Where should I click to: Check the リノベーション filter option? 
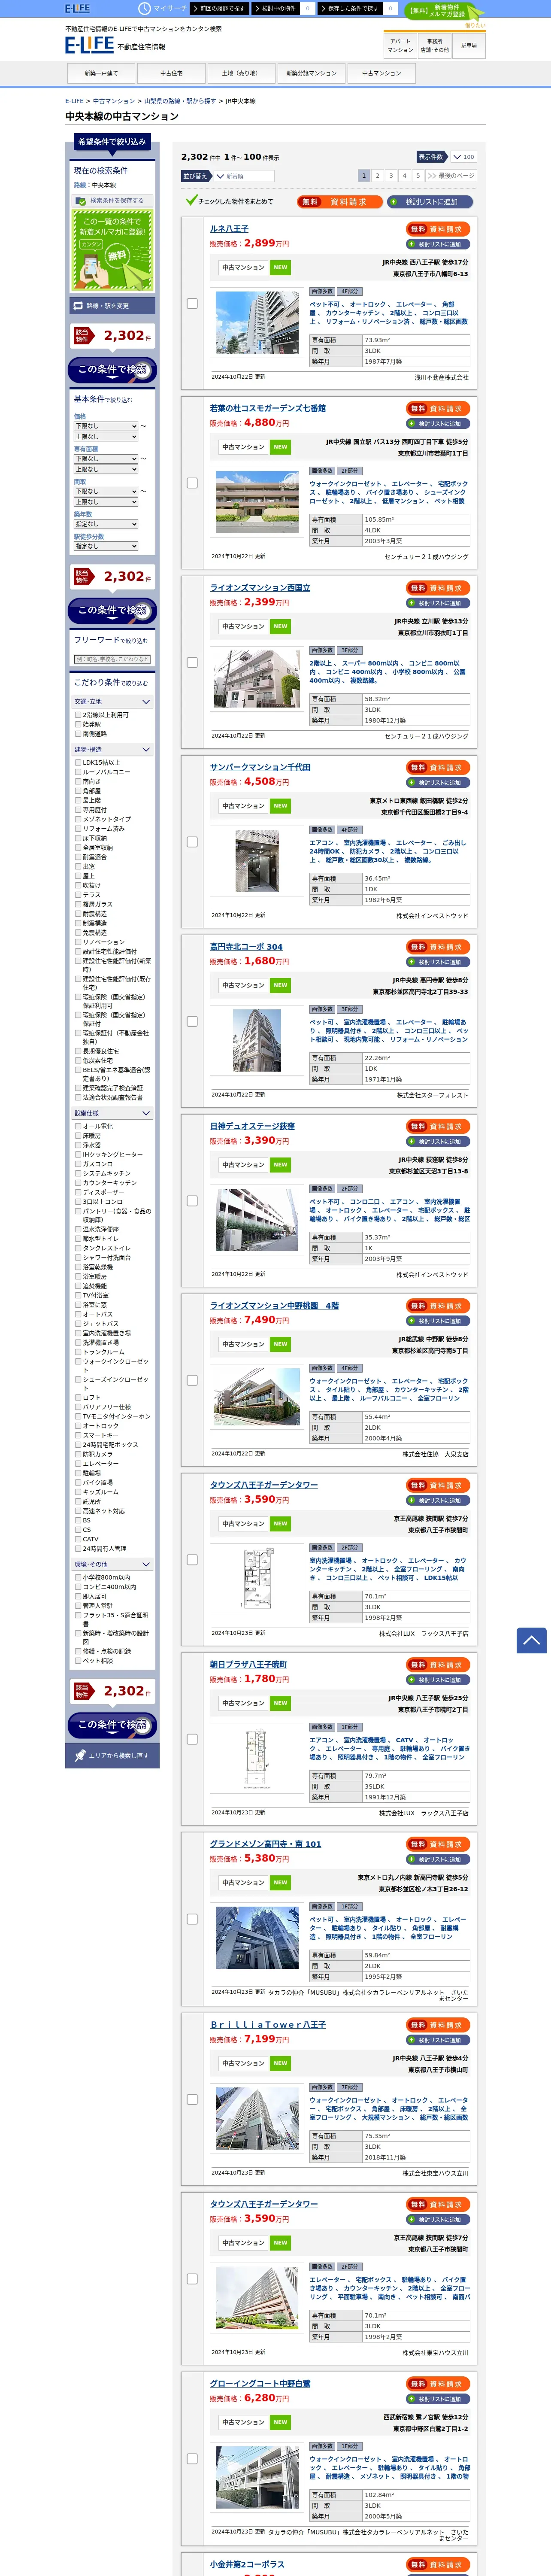(78, 942)
